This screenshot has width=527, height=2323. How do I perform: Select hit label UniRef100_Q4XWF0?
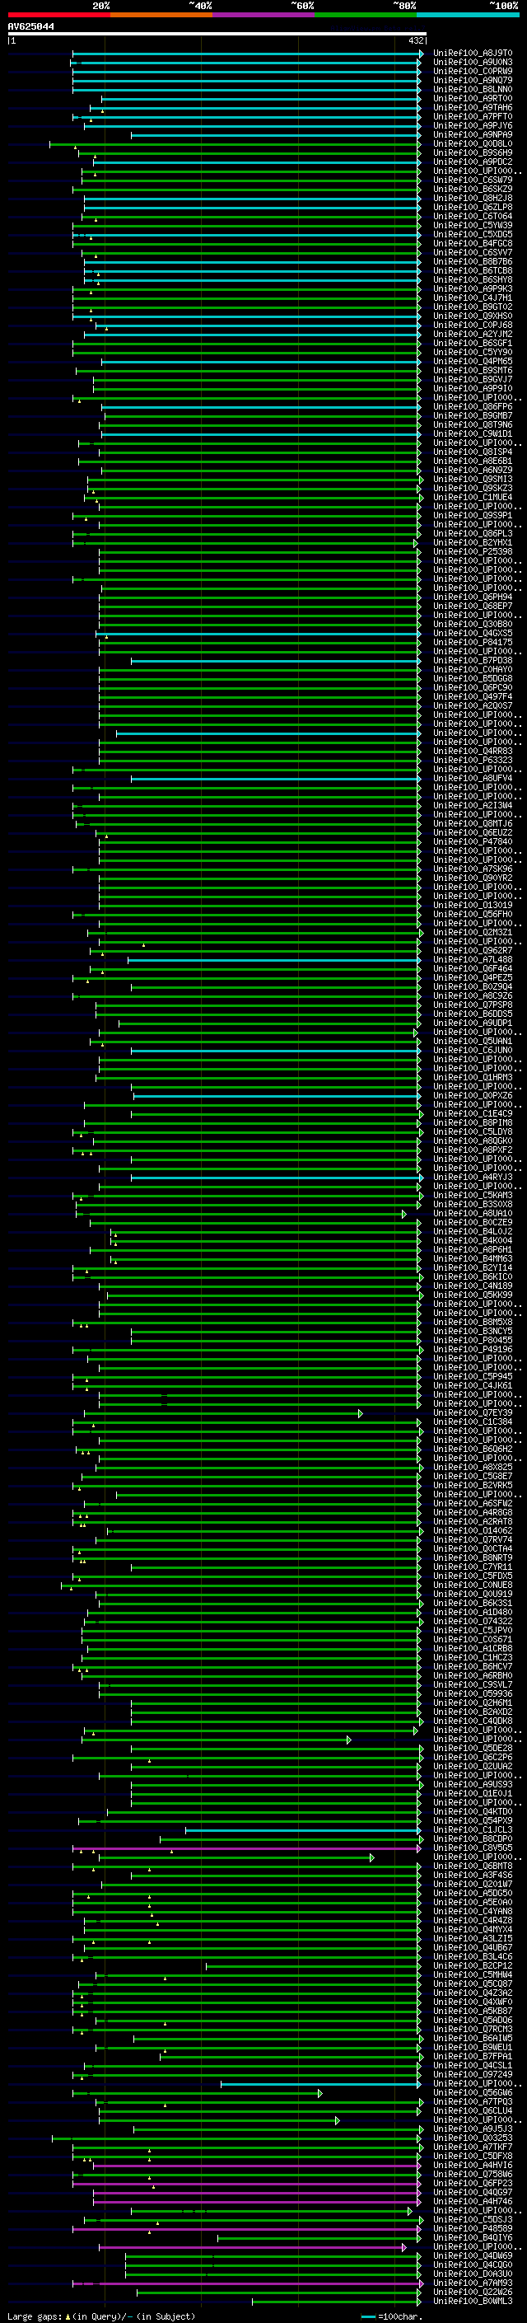click(473, 2002)
